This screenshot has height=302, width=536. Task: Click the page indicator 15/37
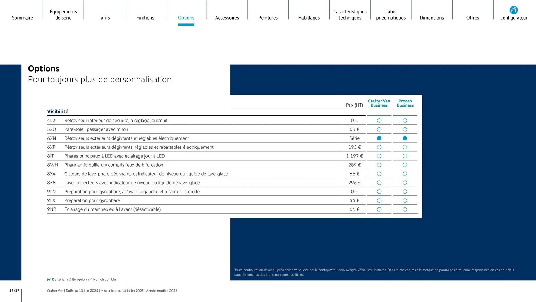click(x=14, y=290)
